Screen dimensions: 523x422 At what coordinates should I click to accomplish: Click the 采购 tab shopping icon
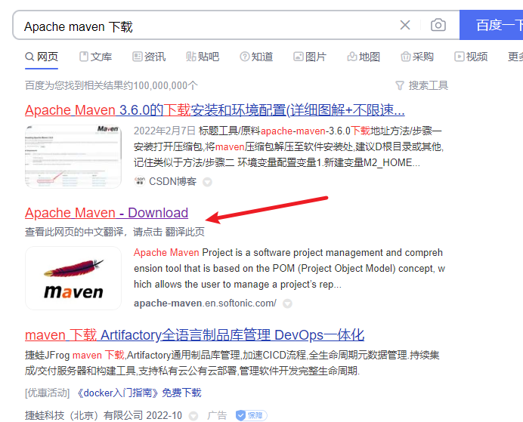point(405,57)
